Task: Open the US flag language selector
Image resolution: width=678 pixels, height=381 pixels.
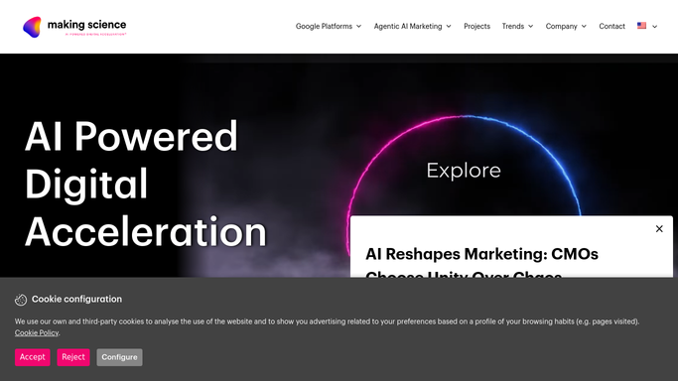Action: (641, 26)
